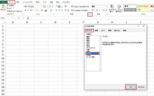This screenshot has width=154, height=96.
Task: Apply the yellow fill color bucket
Action: [42, 10]
